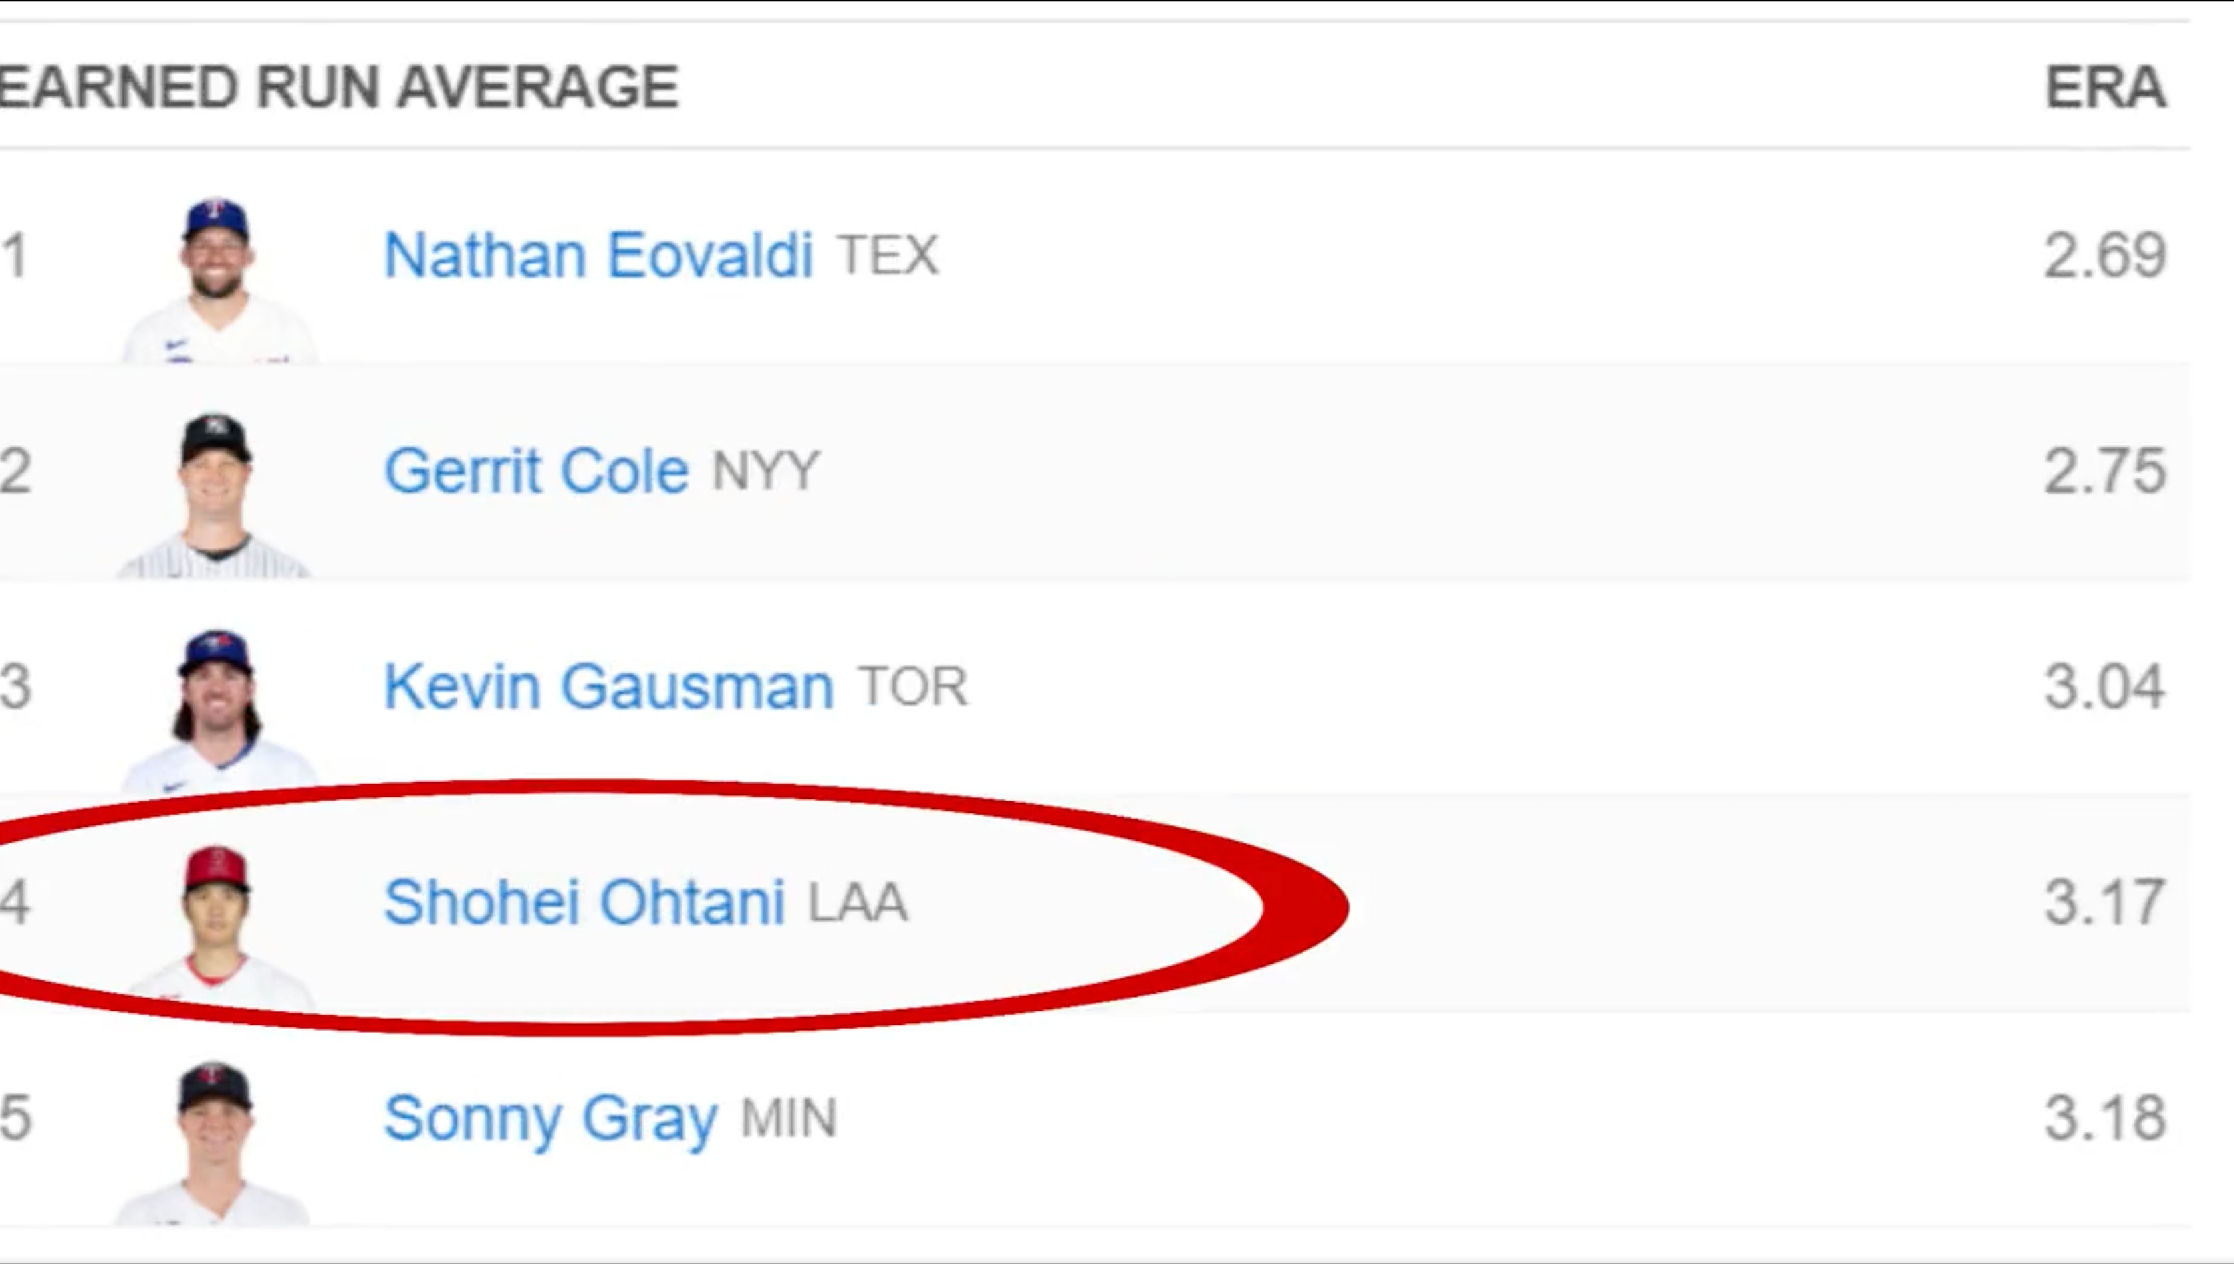Viewport: 2234px width, 1264px height.
Task: Select the TOR team abbreviation
Action: point(912,686)
